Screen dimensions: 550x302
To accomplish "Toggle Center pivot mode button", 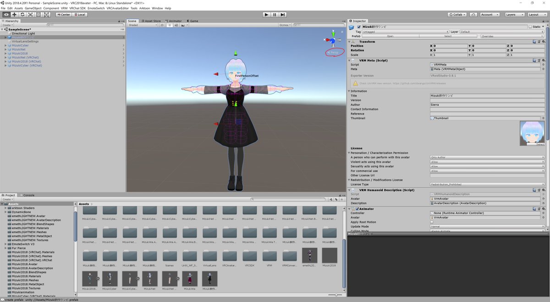I will point(63,15).
